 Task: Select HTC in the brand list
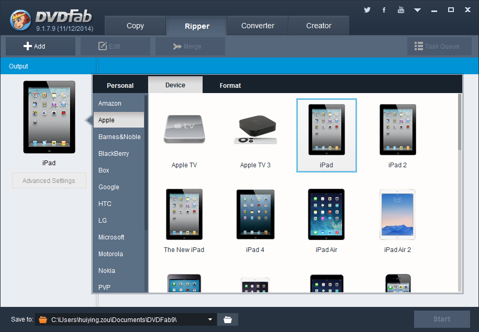point(118,203)
